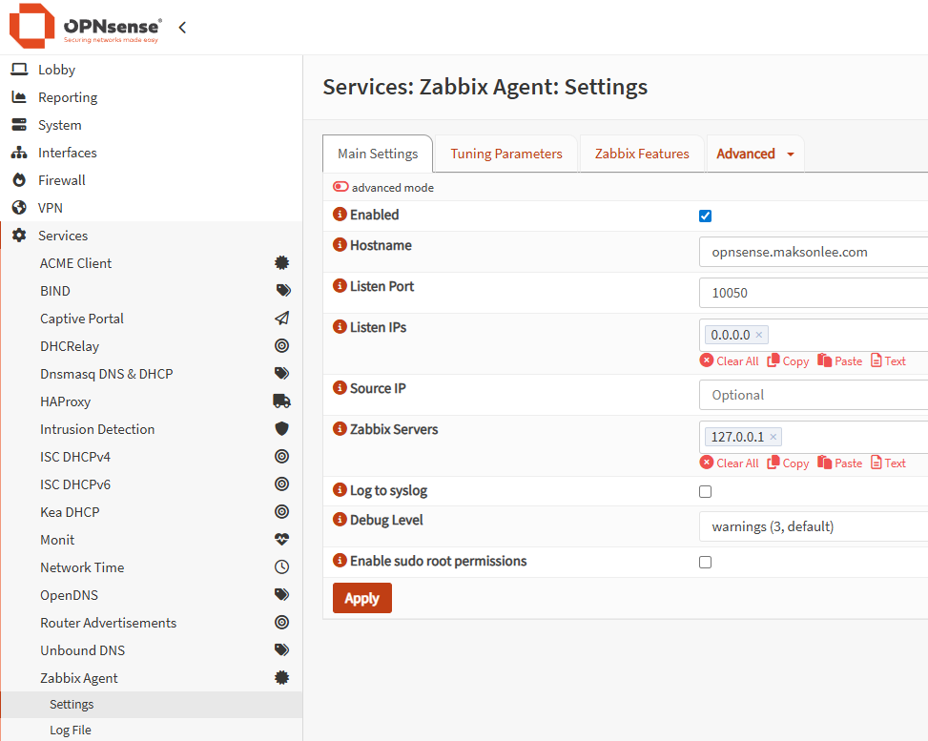Show help info for Debug Level
Screen dimensions: 928x741
[340, 520]
